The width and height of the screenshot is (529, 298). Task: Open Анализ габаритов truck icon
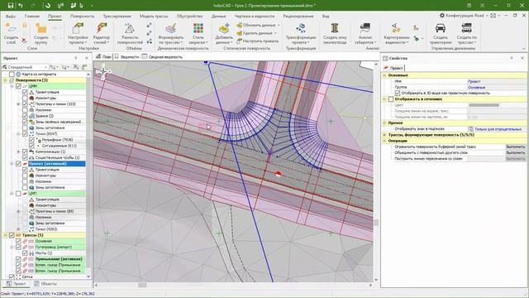click(x=365, y=28)
